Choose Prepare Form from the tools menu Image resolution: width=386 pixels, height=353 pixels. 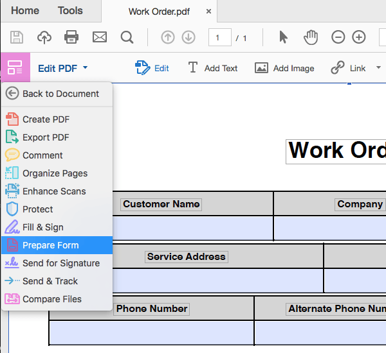[x=57, y=245]
